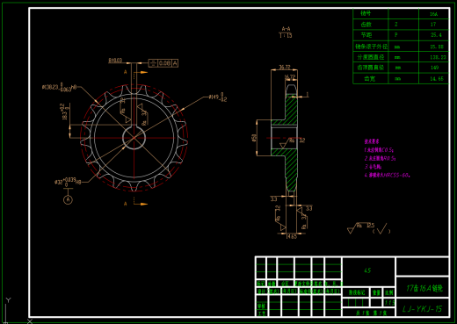Click the 阶段标记 cell in the title block

coord(357,292)
